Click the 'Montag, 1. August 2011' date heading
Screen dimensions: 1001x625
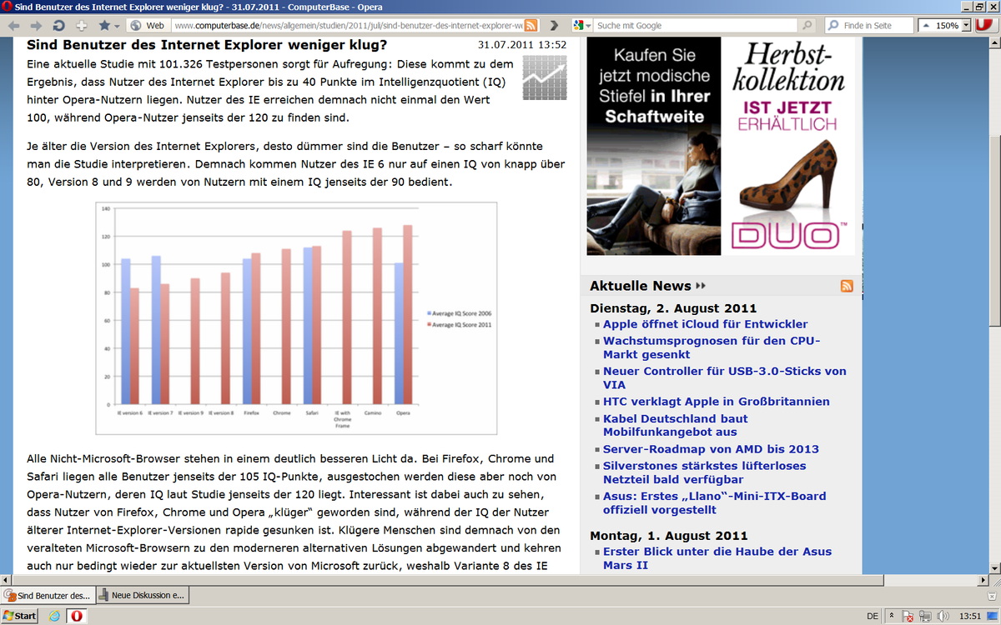[x=669, y=535]
